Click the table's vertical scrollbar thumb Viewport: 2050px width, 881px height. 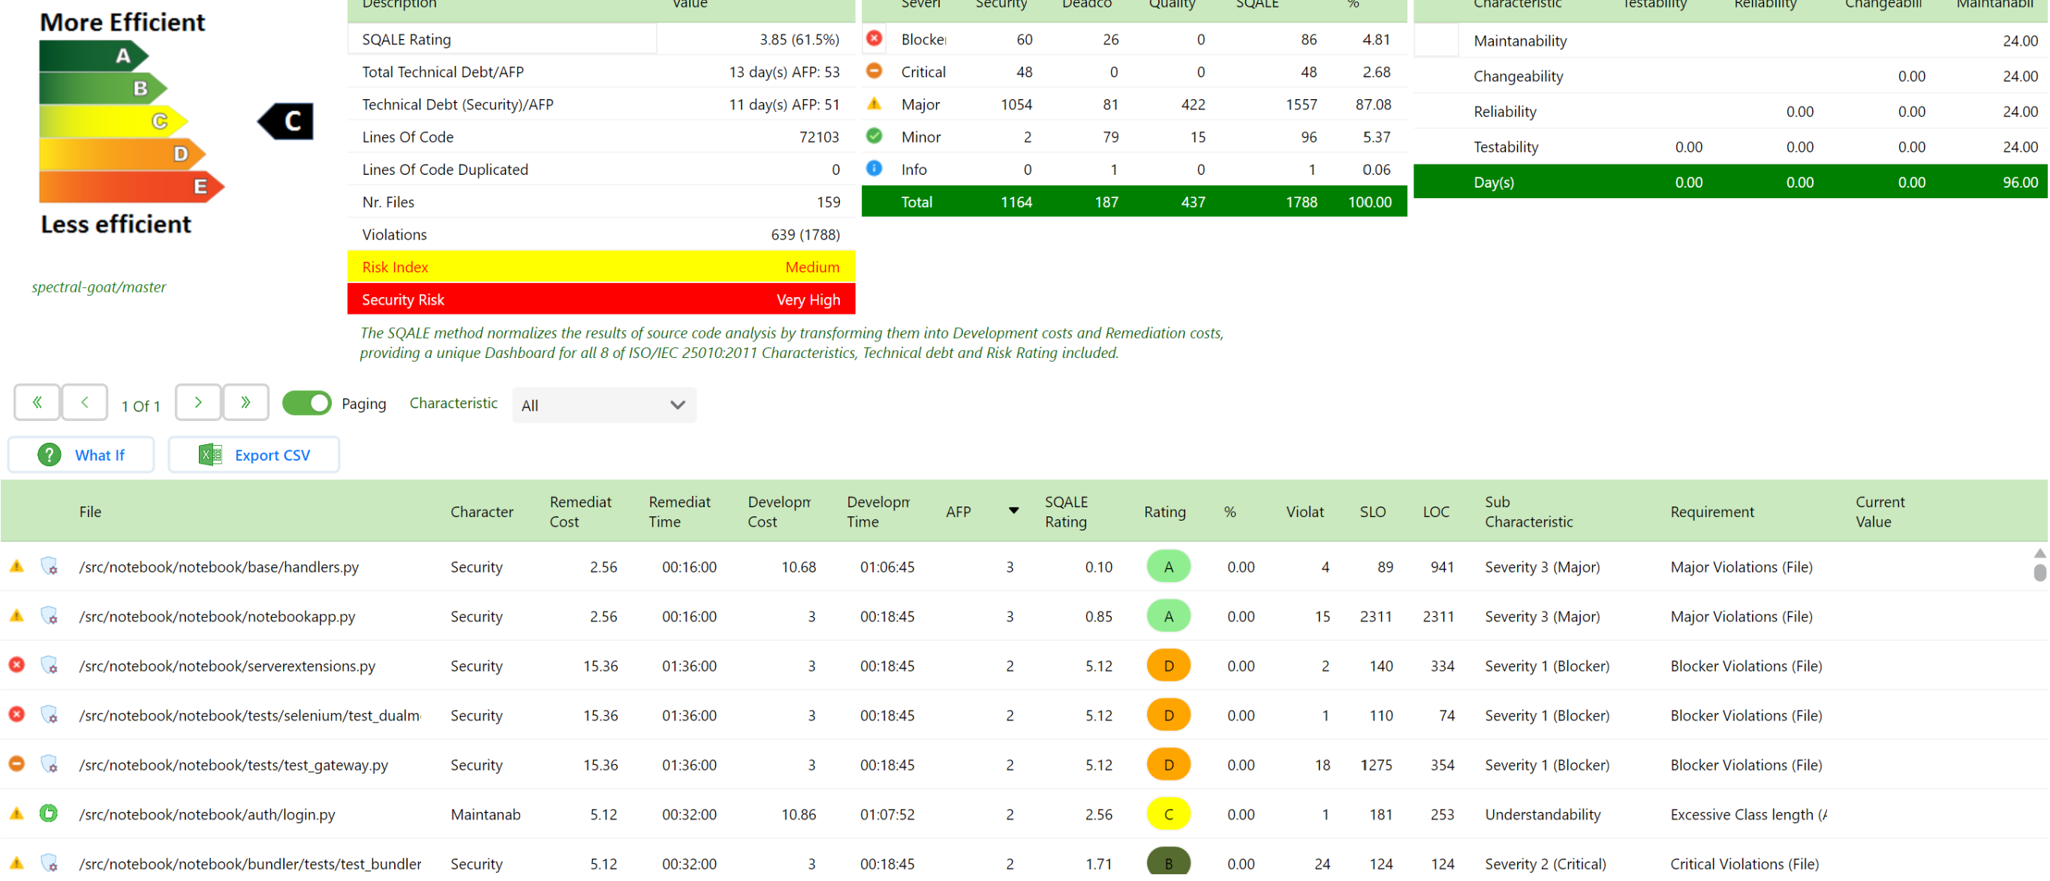tap(2039, 573)
